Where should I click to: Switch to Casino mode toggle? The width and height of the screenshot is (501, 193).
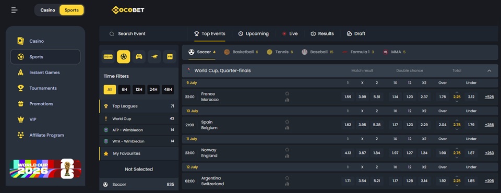[47, 10]
